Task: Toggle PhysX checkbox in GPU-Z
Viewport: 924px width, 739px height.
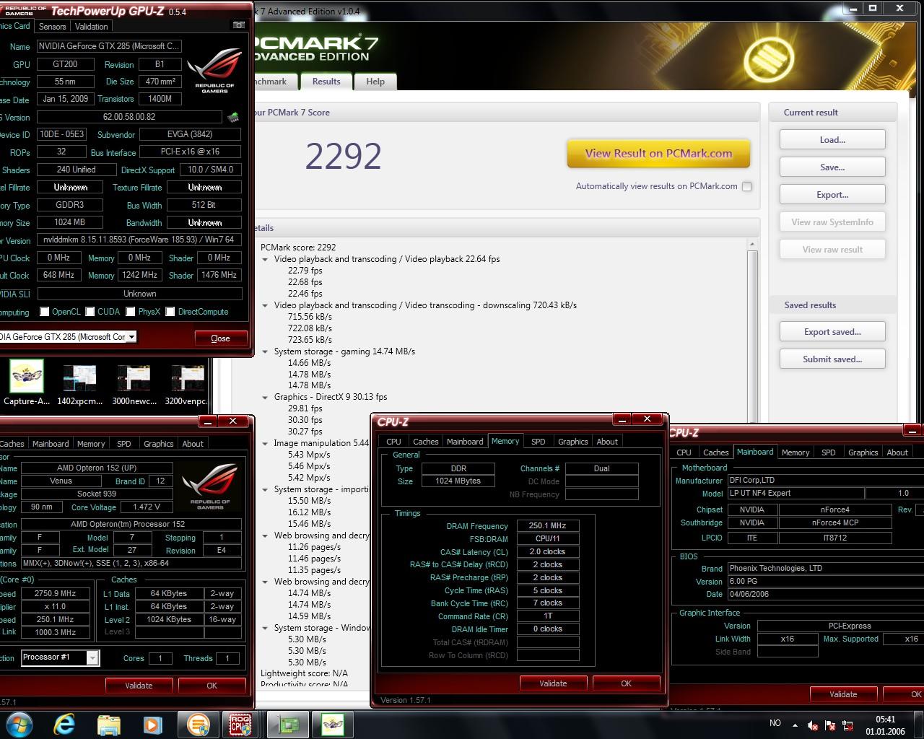Action: point(131,312)
